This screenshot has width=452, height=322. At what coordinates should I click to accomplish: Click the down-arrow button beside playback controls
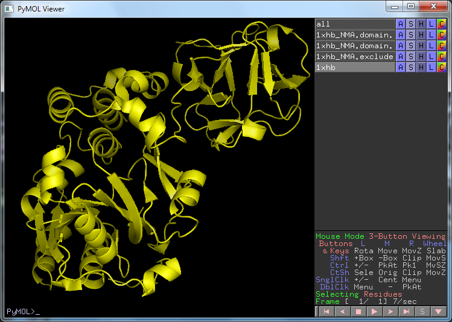click(x=439, y=312)
